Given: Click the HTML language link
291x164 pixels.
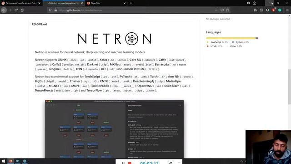Looking at the screenshot, I should (x=216, y=46).
